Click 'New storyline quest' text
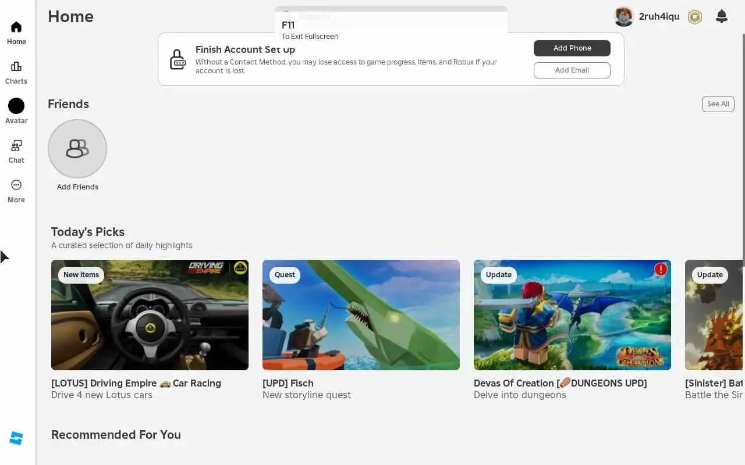This screenshot has height=465, width=745. (x=307, y=395)
